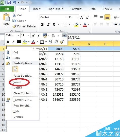Screen dimensions: 120x137
Task: Click the percent style icon in mini toolbar
Action: (x=53, y=36)
